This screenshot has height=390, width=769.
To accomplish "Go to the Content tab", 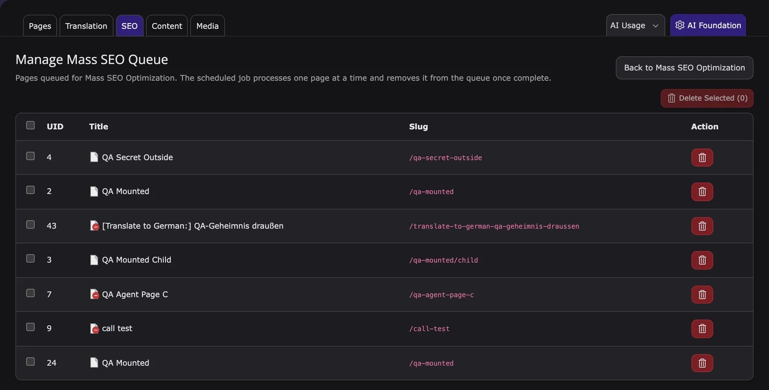I will (167, 26).
